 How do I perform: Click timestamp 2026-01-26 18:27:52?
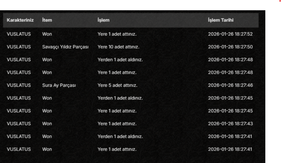[230, 34]
